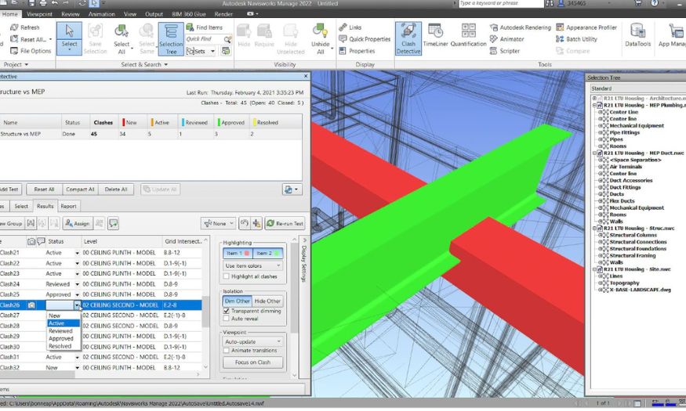The image size is (686, 411).
Task: Click Focus on Clash button
Action: click(252, 362)
